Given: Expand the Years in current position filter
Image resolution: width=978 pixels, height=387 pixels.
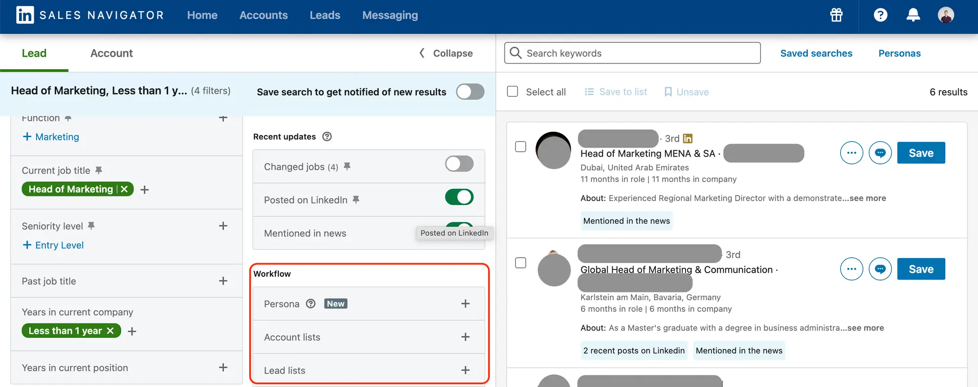Looking at the screenshot, I should click(x=223, y=367).
